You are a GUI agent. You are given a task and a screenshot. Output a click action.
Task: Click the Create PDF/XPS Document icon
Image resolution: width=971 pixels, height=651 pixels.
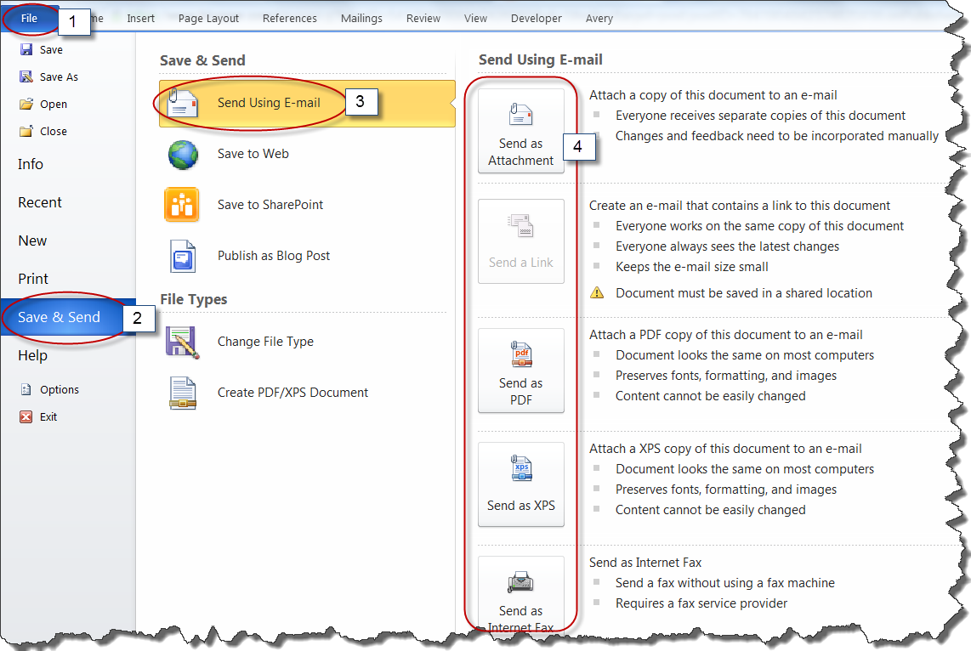click(x=183, y=393)
